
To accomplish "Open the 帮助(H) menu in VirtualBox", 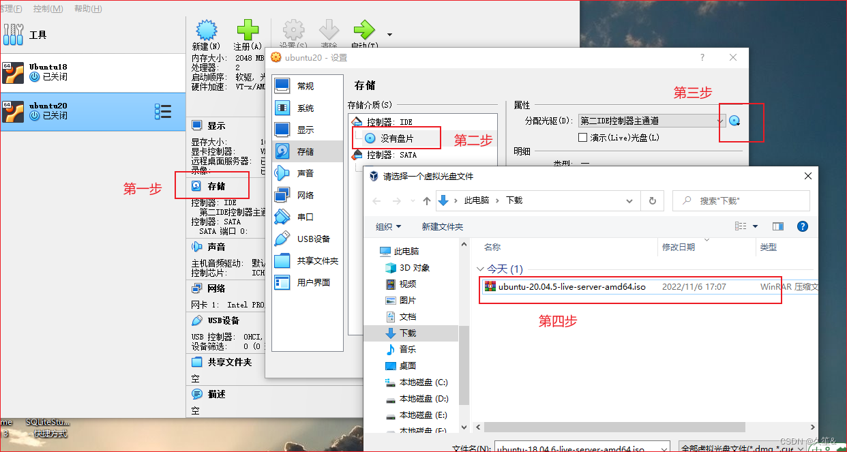I will 88,9.
